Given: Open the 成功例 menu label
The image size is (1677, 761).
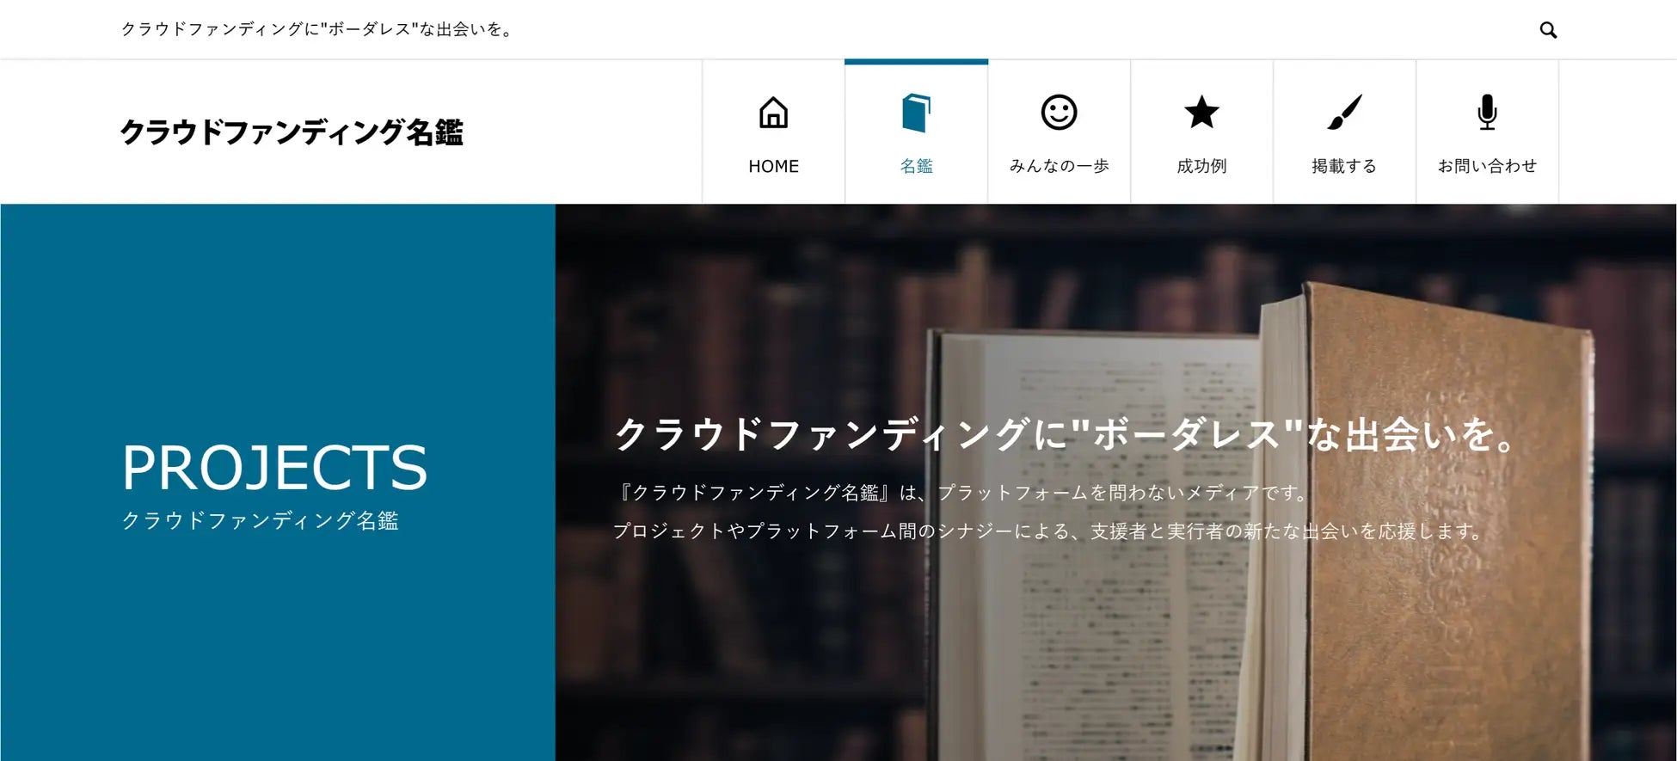Looking at the screenshot, I should (1201, 166).
